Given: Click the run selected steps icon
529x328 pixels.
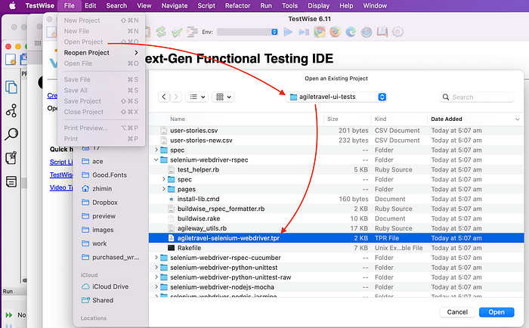Looking at the screenshot, I should [304, 32].
